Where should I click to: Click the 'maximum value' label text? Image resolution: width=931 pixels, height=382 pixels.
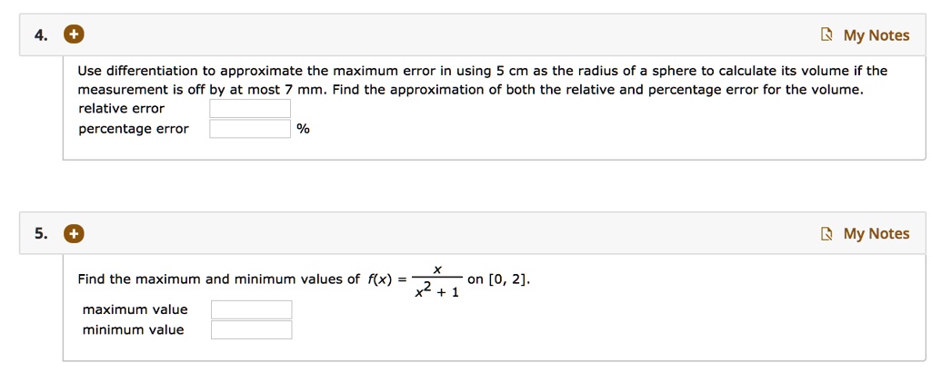135,309
